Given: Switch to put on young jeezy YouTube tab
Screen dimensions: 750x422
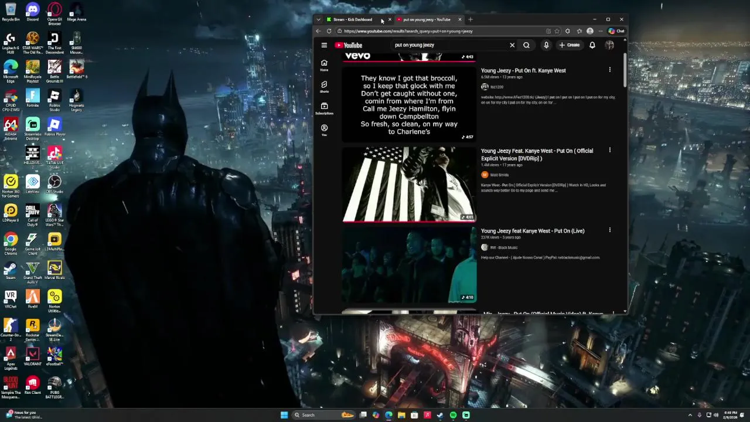Looking at the screenshot, I should click(427, 19).
